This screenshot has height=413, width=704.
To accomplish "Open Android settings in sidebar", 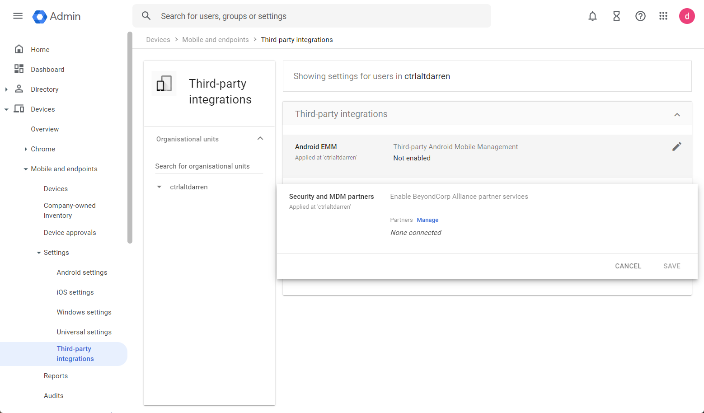I will [x=82, y=272].
